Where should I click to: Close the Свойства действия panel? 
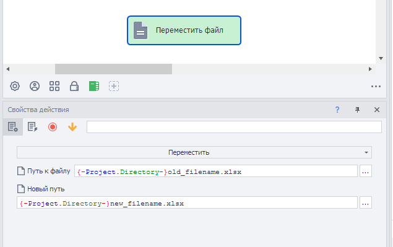pyautogui.click(x=377, y=110)
